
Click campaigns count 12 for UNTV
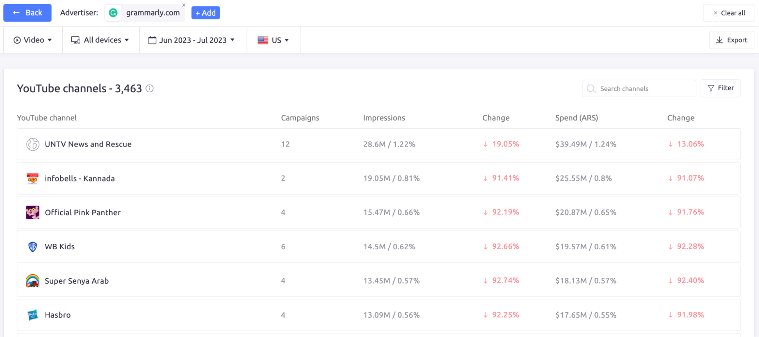285,144
